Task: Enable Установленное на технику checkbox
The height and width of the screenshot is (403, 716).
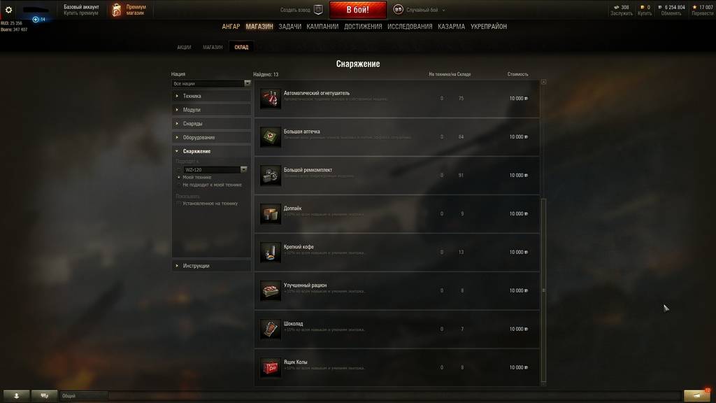Action: tap(178, 204)
